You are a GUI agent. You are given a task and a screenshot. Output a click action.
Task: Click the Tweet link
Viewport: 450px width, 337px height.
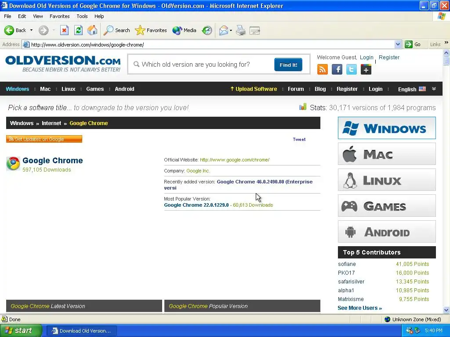[299, 139]
